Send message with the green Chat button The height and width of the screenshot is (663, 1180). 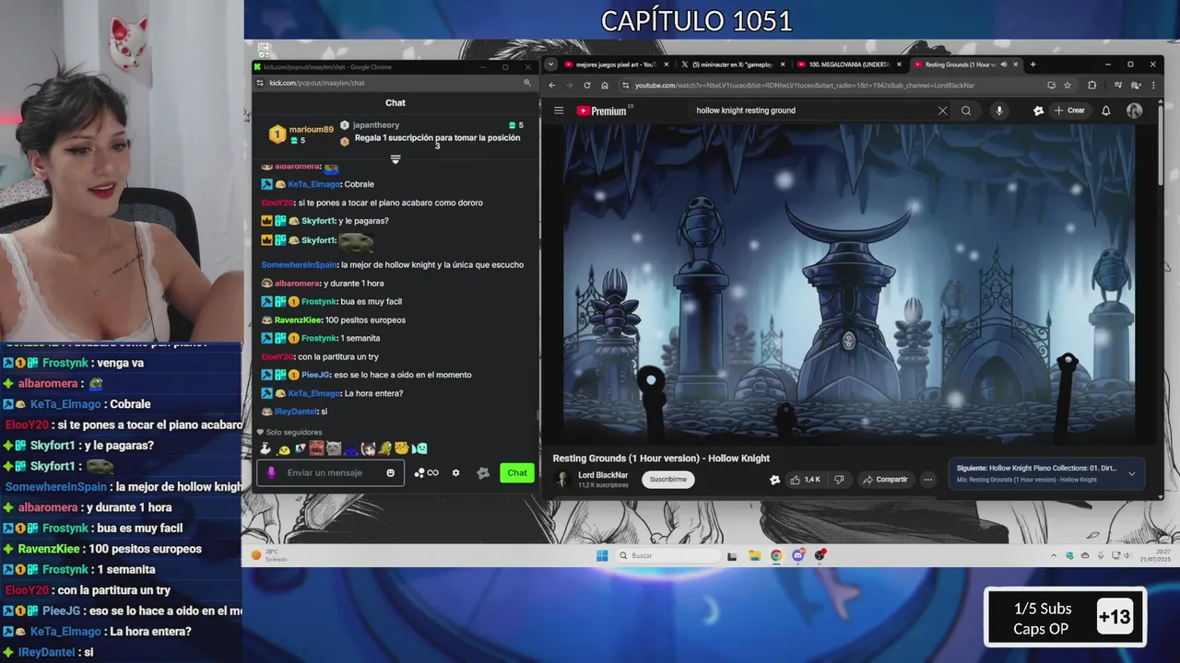tap(517, 472)
